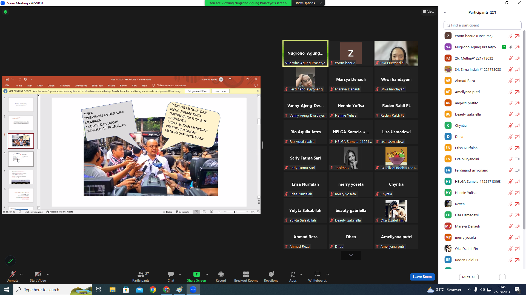The image size is (526, 295).
Task: Open the View layout button
Action: 428,12
